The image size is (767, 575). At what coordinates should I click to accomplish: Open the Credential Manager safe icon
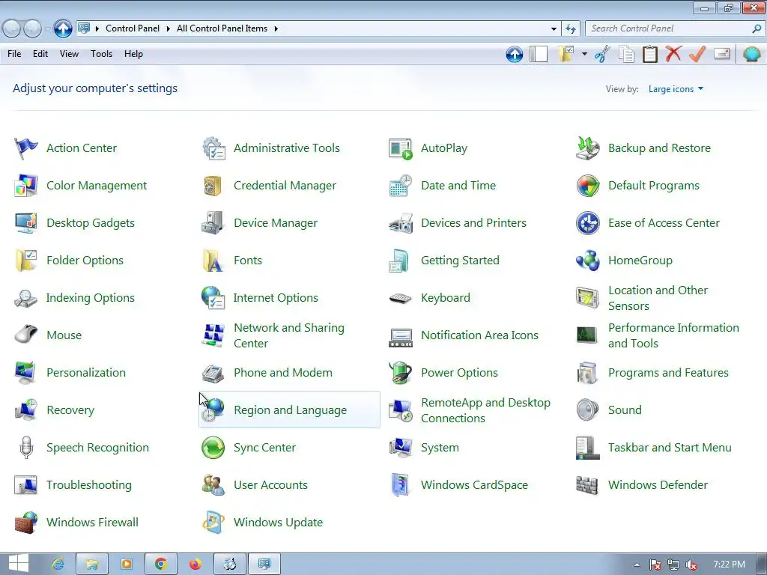(x=213, y=186)
